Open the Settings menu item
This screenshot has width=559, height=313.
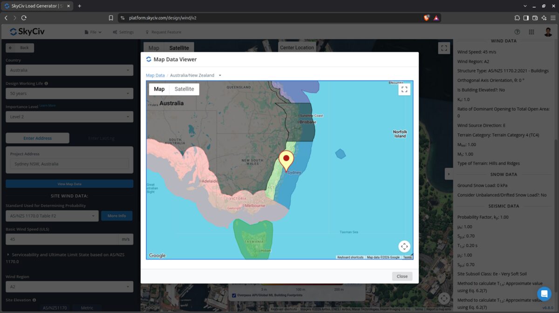pyautogui.click(x=123, y=32)
